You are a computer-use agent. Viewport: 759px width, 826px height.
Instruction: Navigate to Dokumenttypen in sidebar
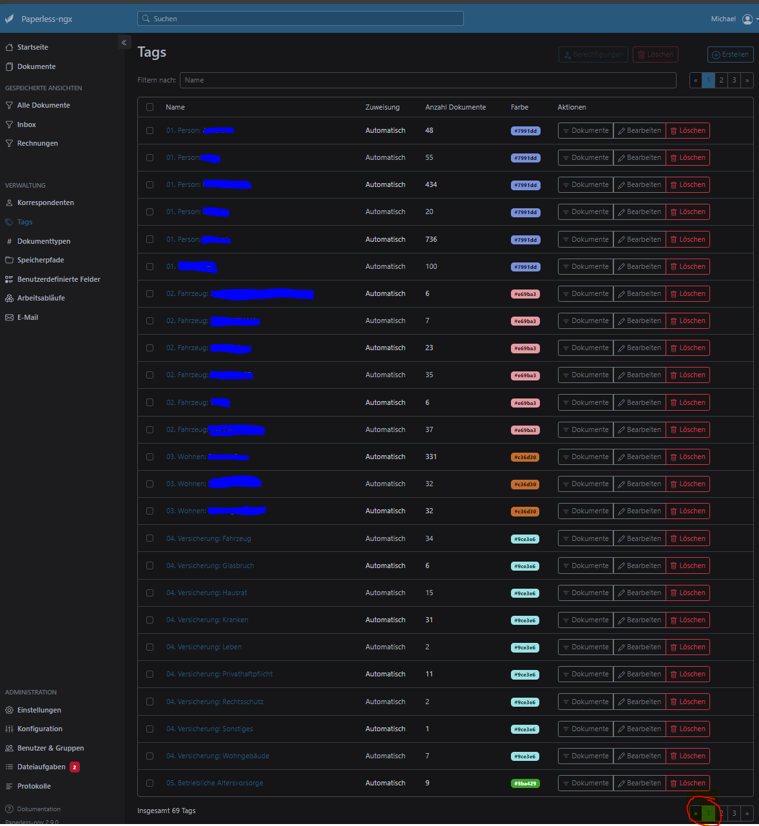click(44, 241)
